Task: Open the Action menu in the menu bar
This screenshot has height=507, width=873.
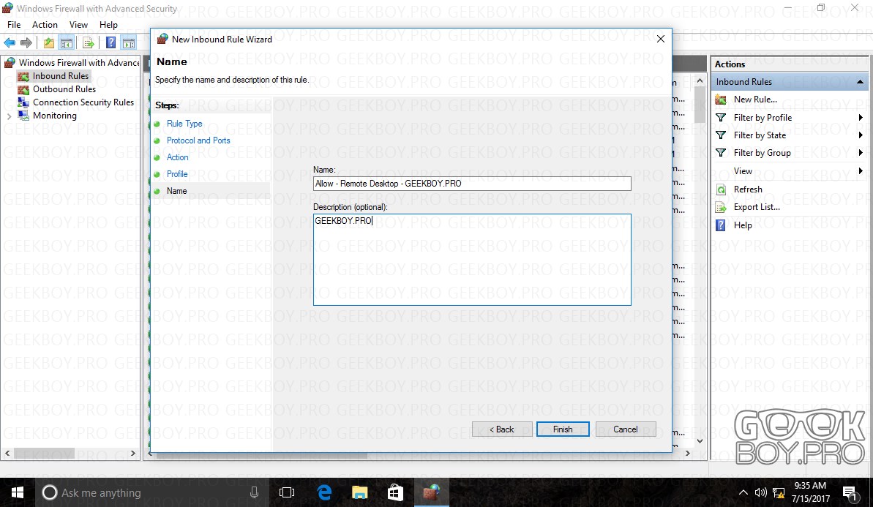Action: (x=45, y=25)
